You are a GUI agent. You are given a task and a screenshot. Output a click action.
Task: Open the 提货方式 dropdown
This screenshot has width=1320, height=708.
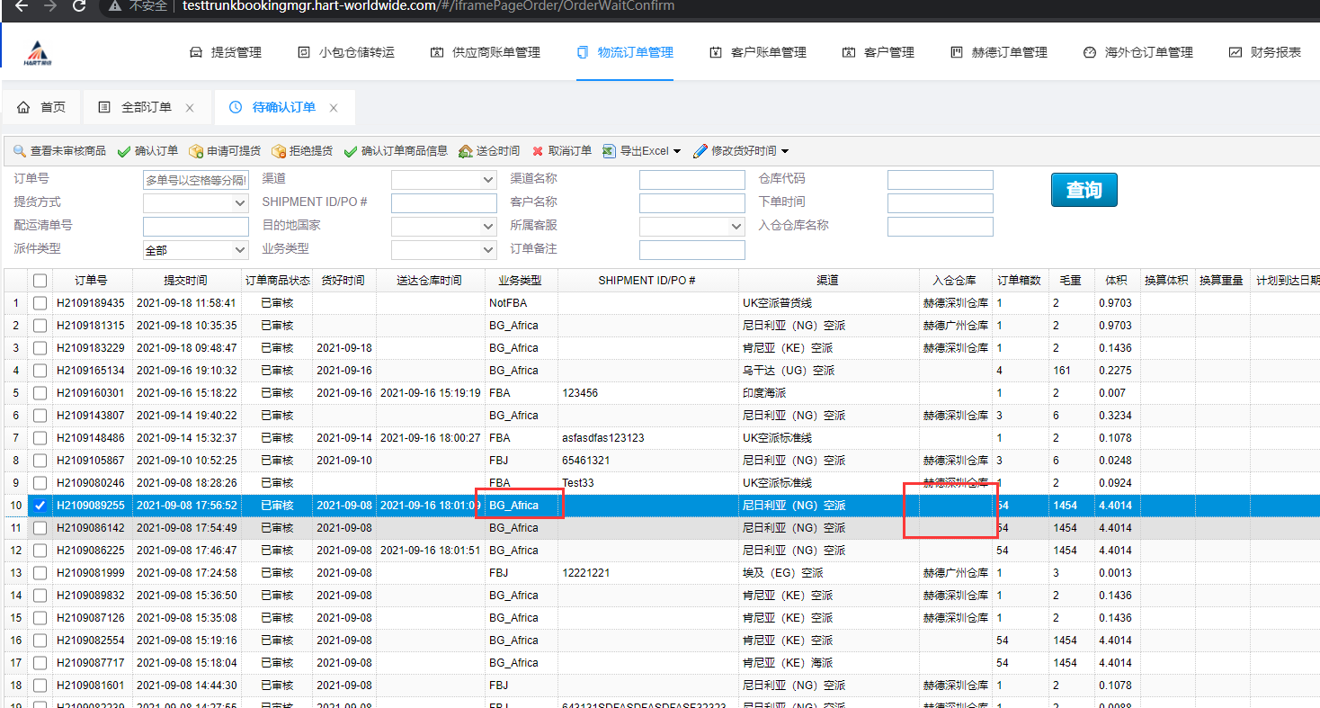[195, 203]
